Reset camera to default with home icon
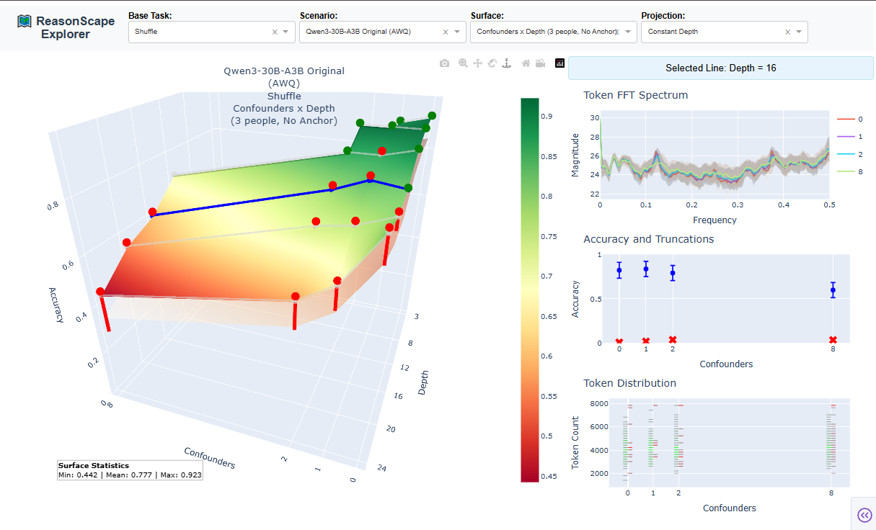This screenshot has width=876, height=530. [526, 63]
